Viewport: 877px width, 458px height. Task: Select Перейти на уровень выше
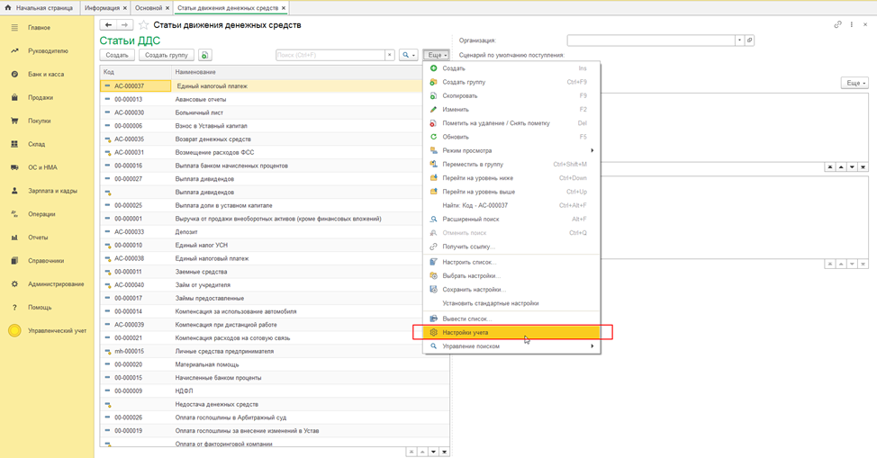click(x=511, y=192)
